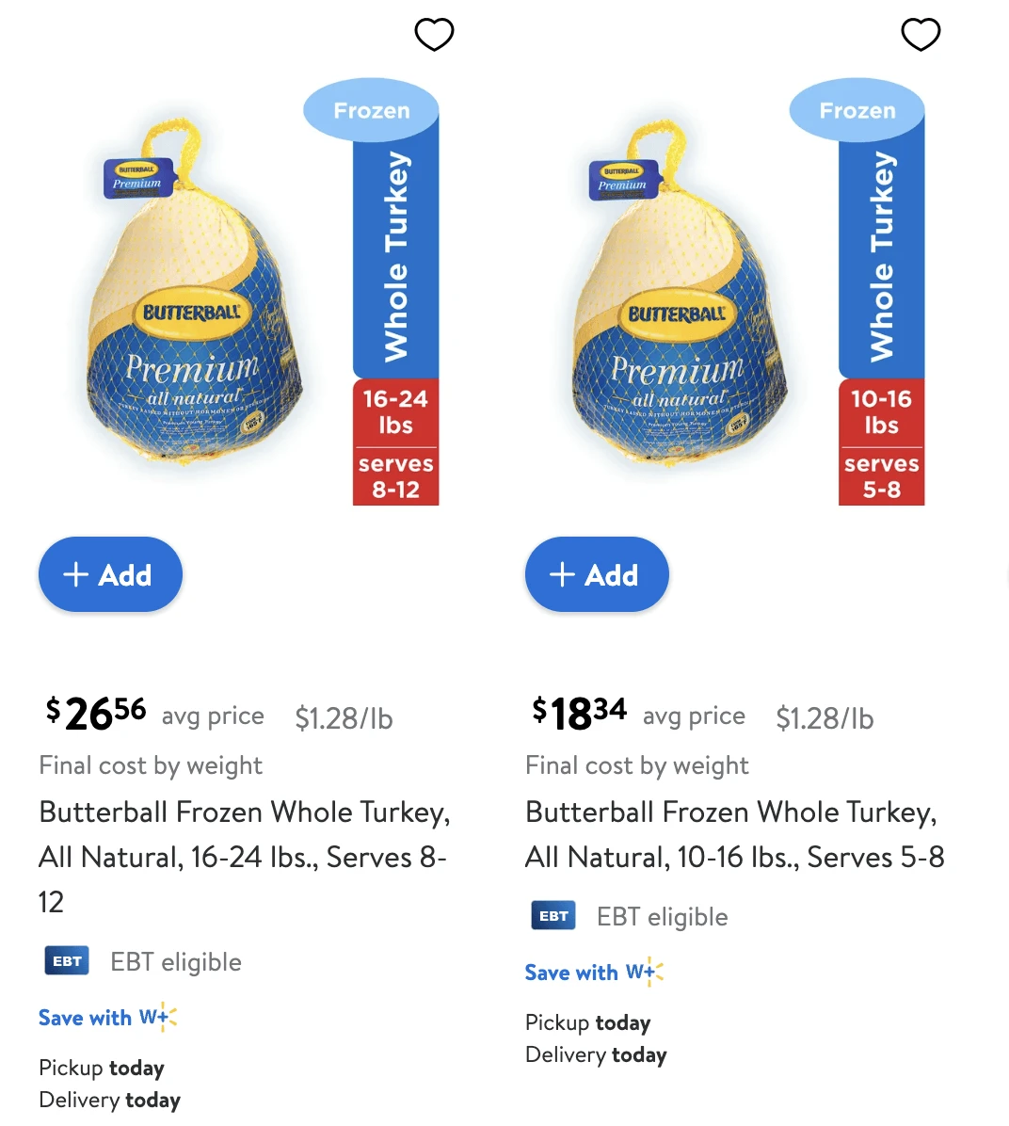This screenshot has height=1126, width=1009.
Task: Select the W+ spark icon beside left Save with
Action: coord(168,1018)
